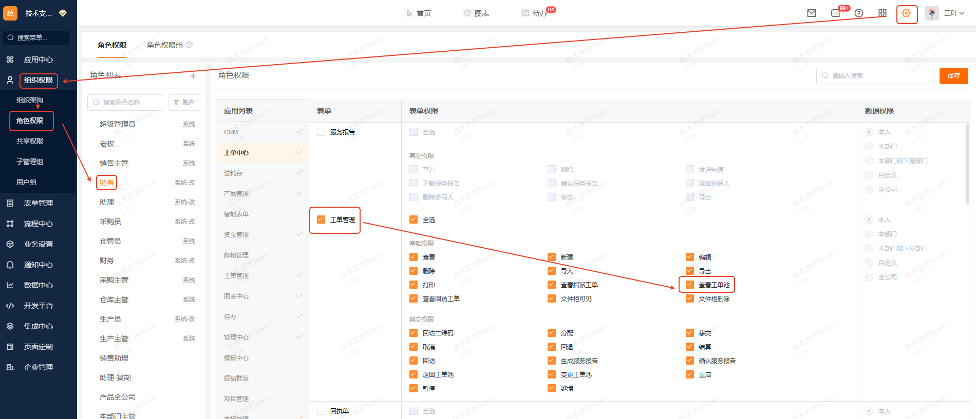Open the 账户 filter dropdown
The image size is (976, 419).
(184, 102)
